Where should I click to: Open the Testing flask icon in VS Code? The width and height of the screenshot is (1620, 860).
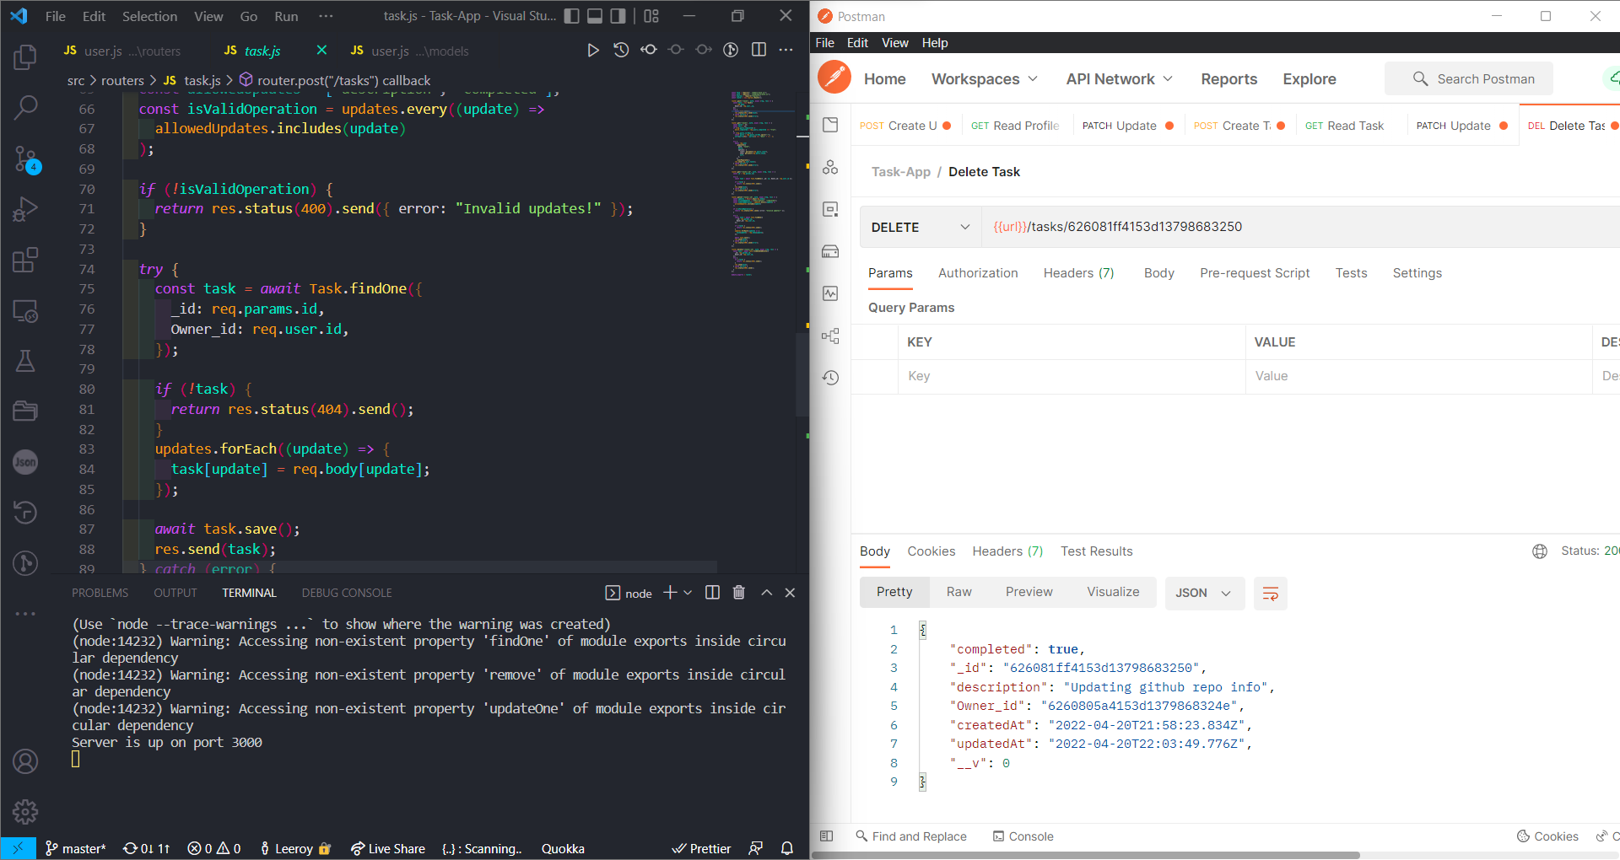pos(26,361)
